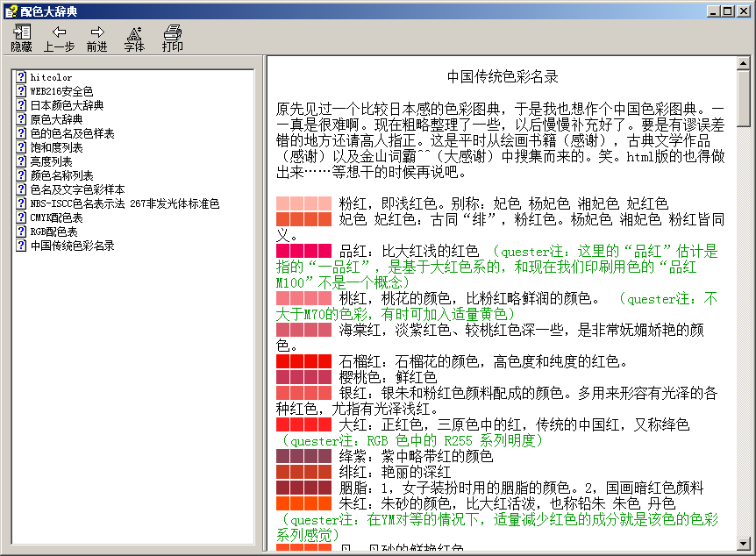This screenshot has height=556, width=756.
Task: Click help icon beside 亮度列表
Action: [21, 161]
